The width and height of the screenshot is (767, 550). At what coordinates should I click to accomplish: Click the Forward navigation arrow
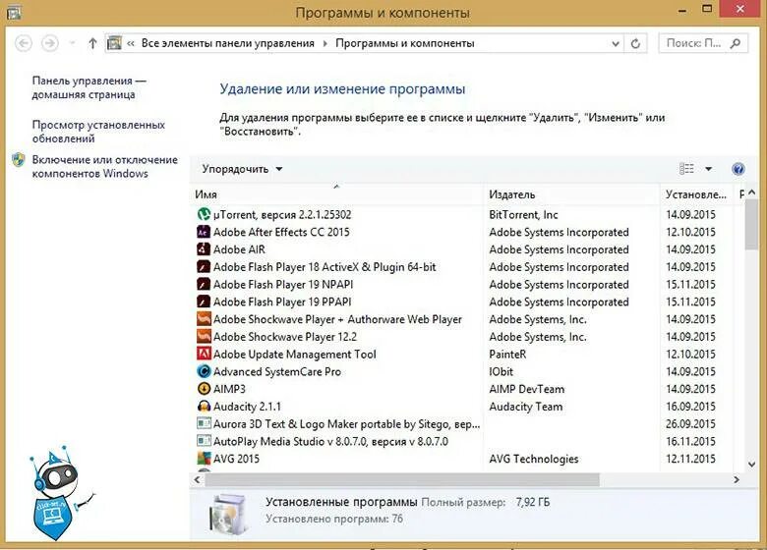pyautogui.click(x=50, y=43)
